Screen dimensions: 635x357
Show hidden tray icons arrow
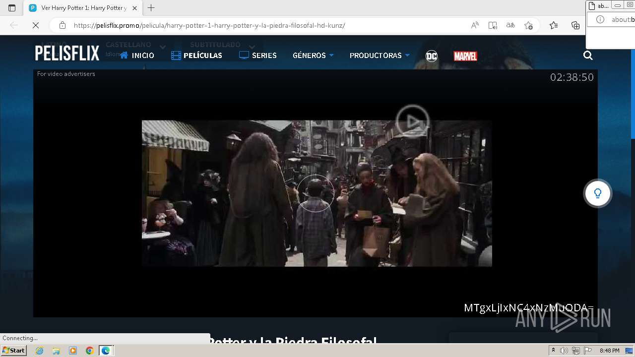point(554,351)
